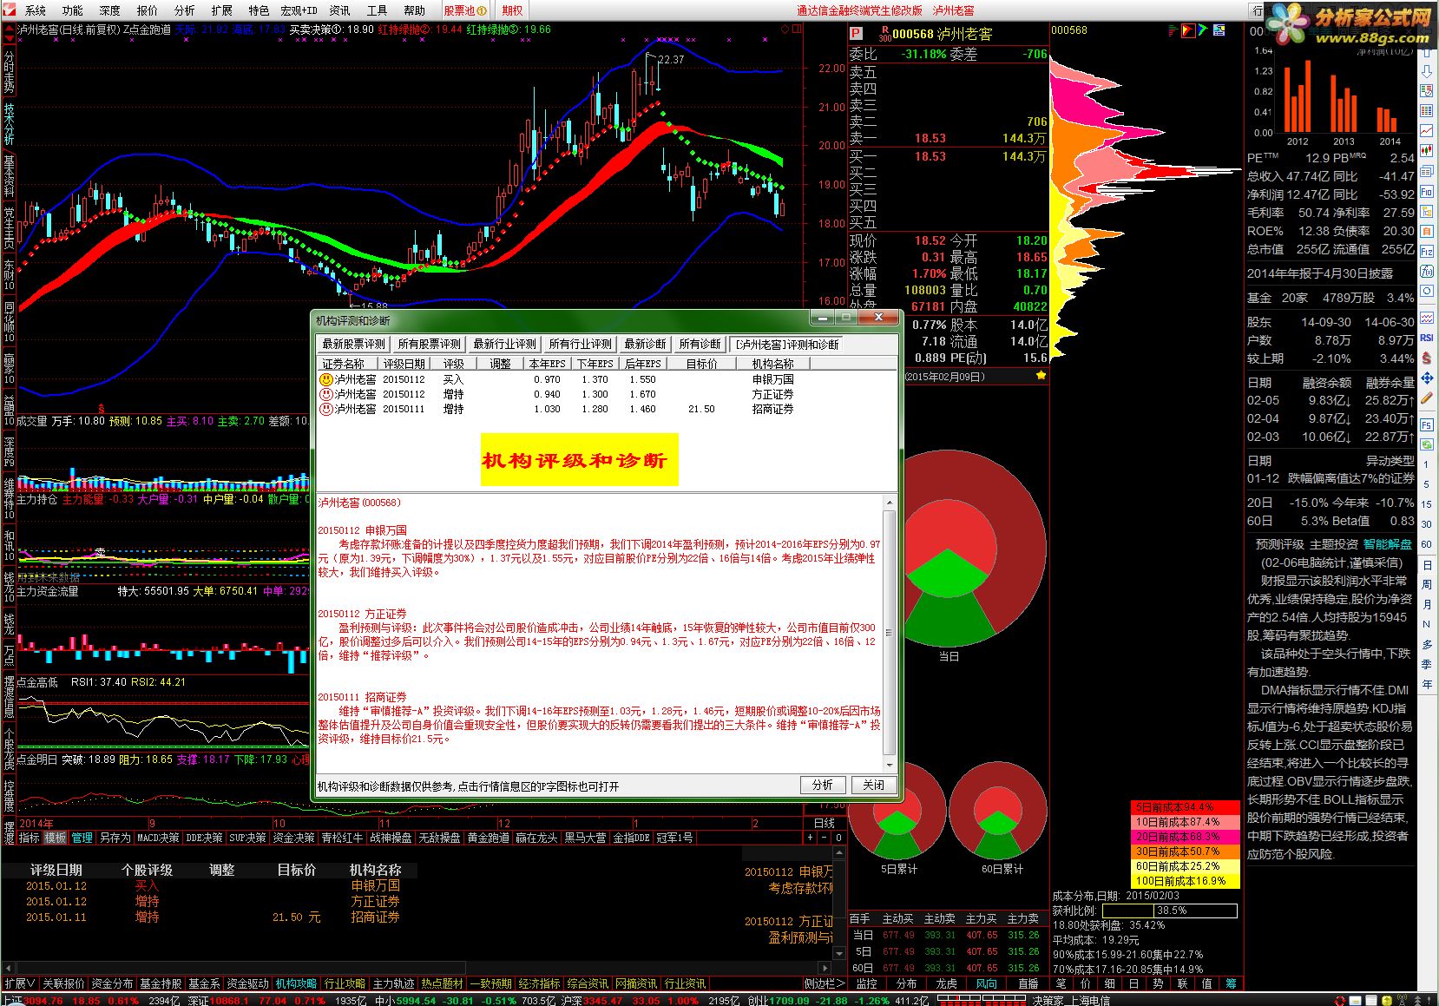
Task: Toggle the diamond marker icon at chart top
Action: click(785, 30)
